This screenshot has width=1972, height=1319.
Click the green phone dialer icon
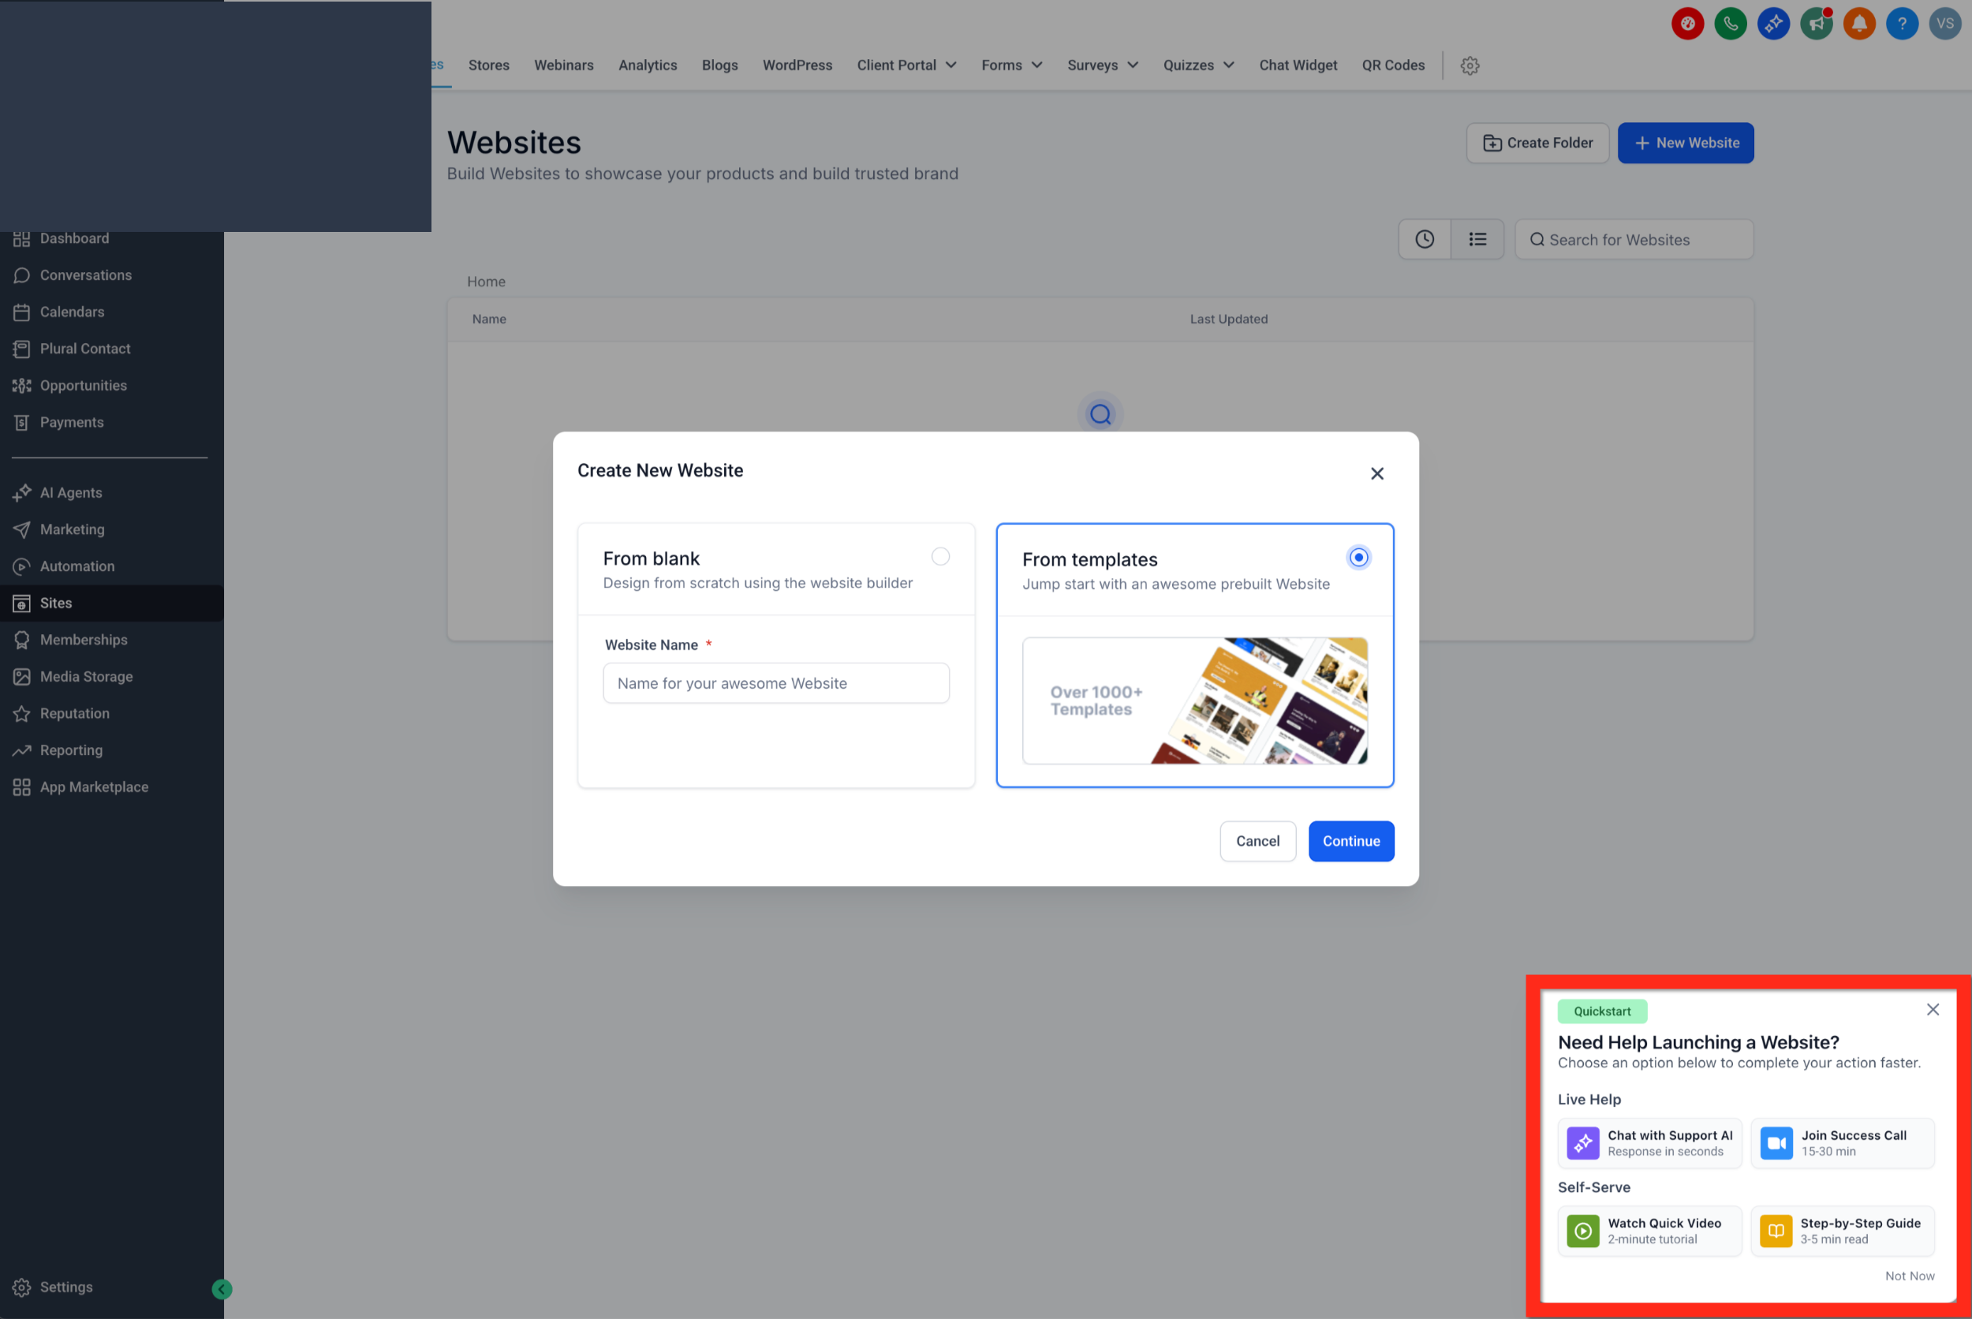1730,24
